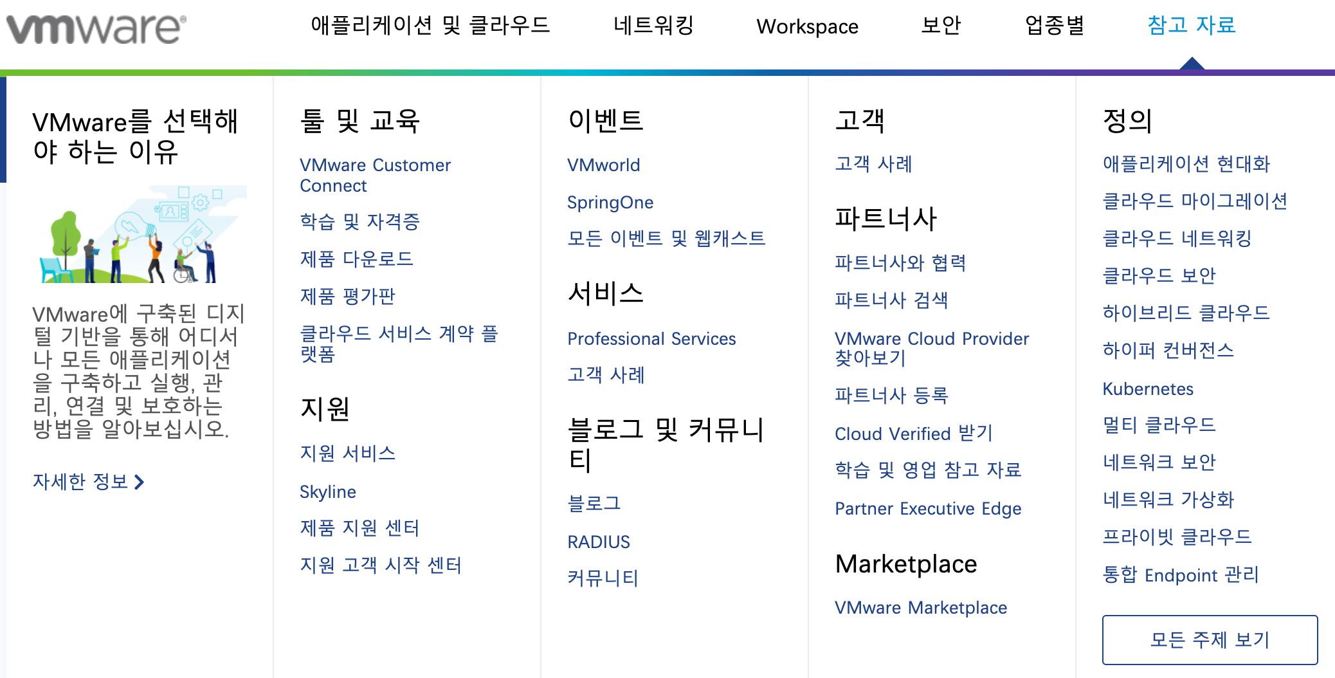Open 멀티 클라우드 link
Viewport: 1335px width, 678px height.
click(1159, 425)
